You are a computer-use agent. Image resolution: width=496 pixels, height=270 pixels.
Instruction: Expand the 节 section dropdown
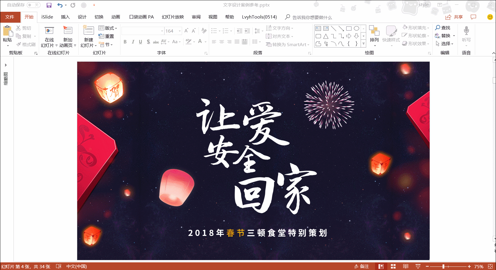[x=106, y=44]
